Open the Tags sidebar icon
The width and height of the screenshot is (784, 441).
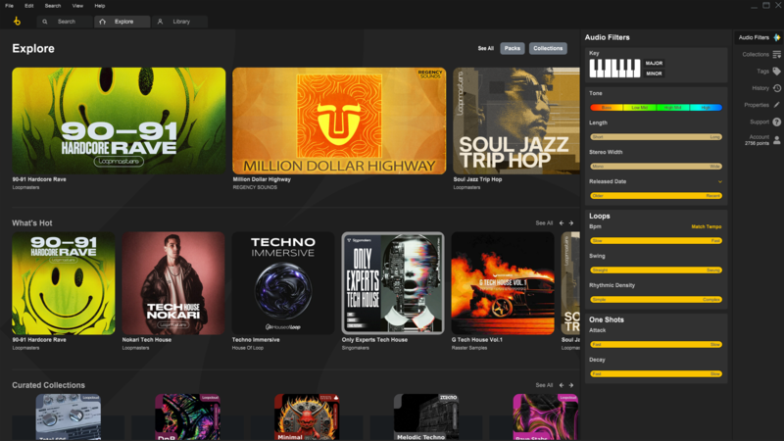pos(776,72)
